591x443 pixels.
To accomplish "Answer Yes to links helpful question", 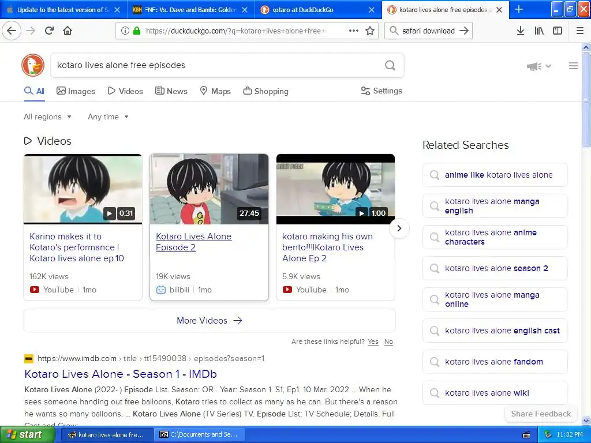I will 373,341.
